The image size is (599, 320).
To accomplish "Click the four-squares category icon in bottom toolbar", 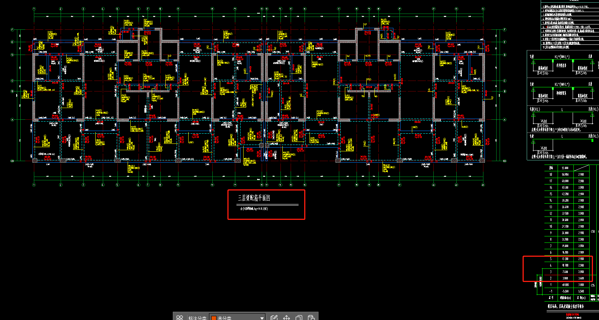I will tap(180, 318).
